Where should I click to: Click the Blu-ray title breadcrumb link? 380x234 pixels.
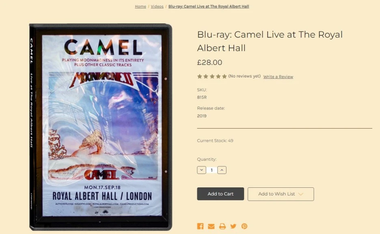[x=209, y=6]
